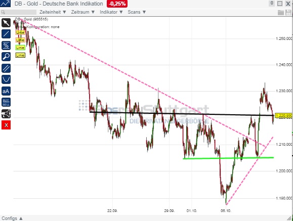Click the 29.09. date axis label

[170, 211]
